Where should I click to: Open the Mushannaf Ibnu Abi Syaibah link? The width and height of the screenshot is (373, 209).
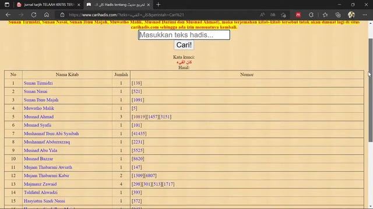[51, 134]
